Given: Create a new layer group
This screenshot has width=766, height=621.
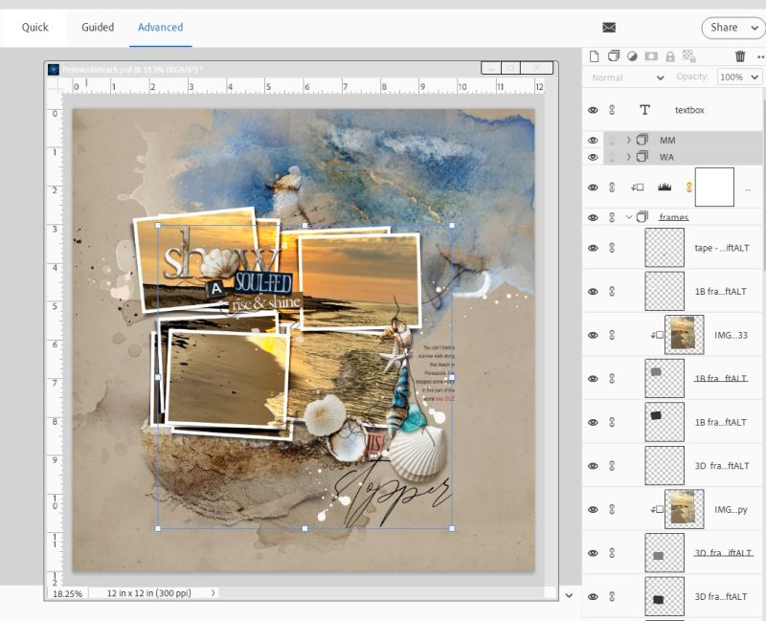Looking at the screenshot, I should pos(613,56).
